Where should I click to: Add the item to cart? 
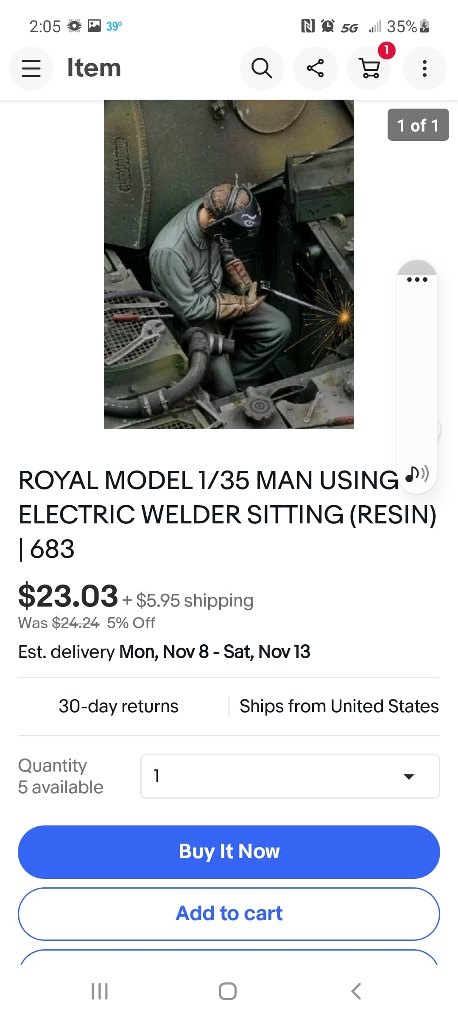coord(229,914)
